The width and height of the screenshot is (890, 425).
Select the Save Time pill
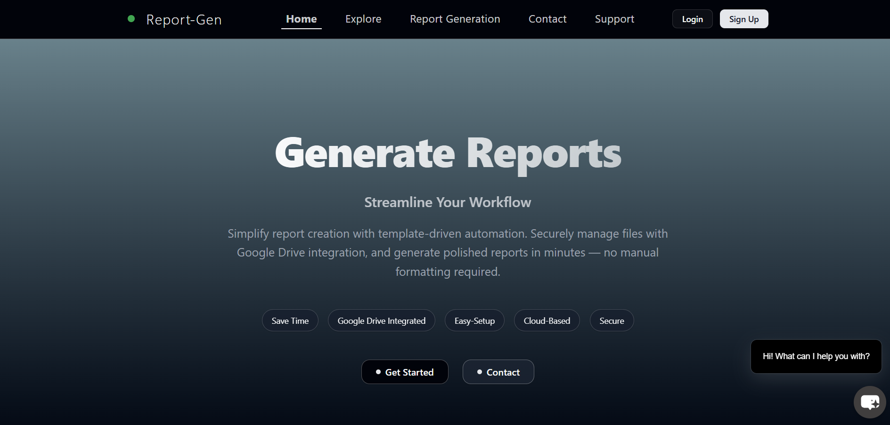click(290, 321)
